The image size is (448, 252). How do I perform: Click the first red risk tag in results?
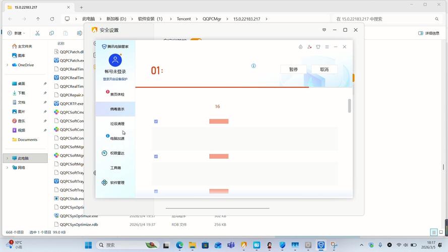(219, 121)
